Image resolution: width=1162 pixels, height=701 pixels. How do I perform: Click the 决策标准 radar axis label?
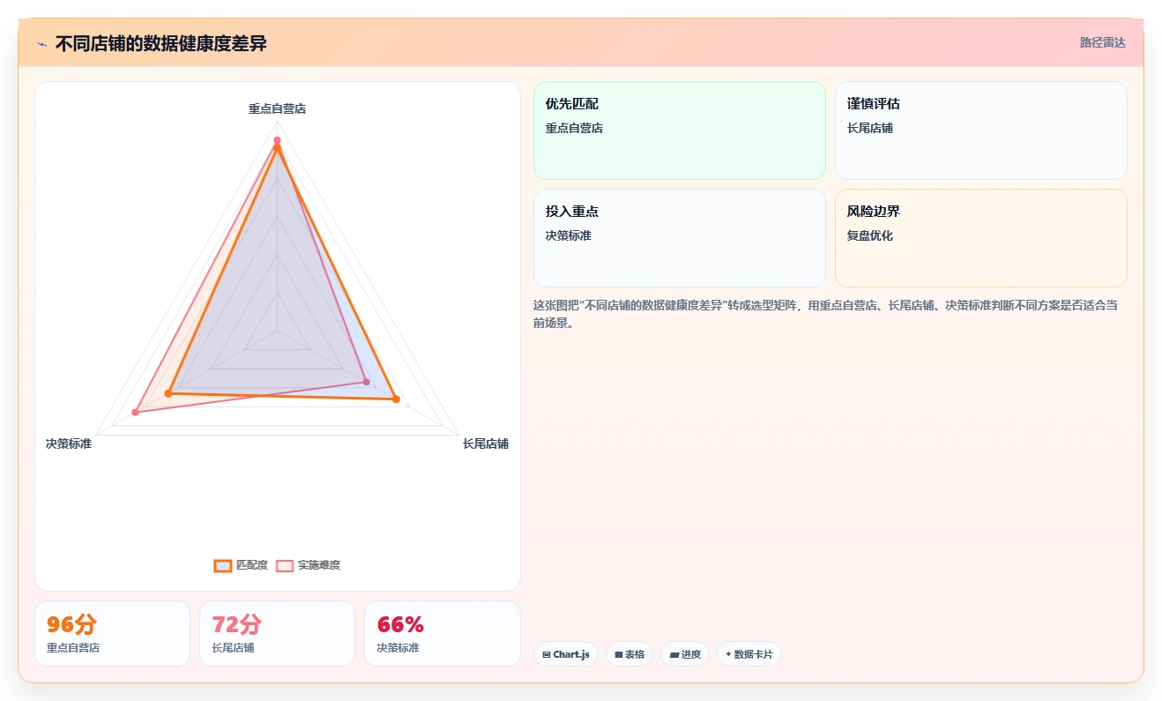[x=69, y=444]
